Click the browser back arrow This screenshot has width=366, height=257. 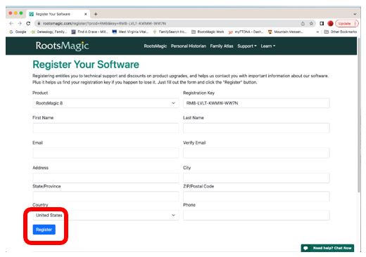11,23
